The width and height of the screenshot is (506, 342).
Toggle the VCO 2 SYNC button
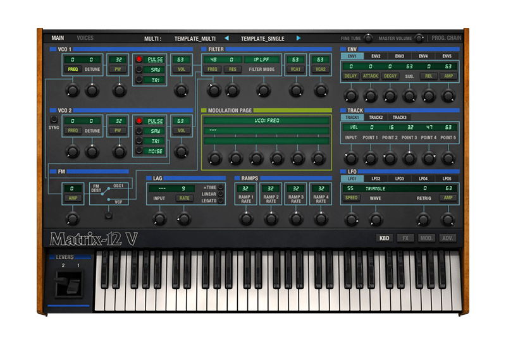point(54,119)
